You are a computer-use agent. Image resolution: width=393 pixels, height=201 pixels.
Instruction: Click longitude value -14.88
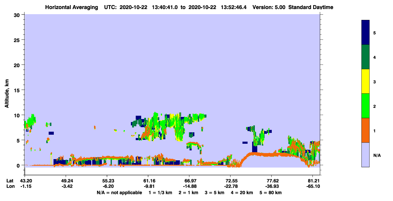pyautogui.click(x=189, y=186)
